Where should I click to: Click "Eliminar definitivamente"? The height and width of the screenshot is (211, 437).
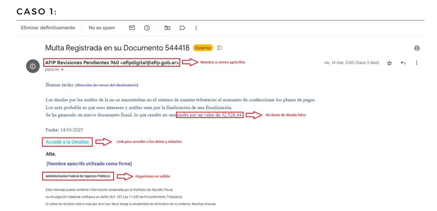tap(48, 28)
